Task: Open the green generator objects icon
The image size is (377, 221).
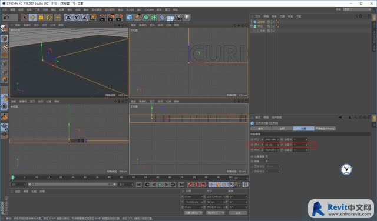Action: click(146, 17)
